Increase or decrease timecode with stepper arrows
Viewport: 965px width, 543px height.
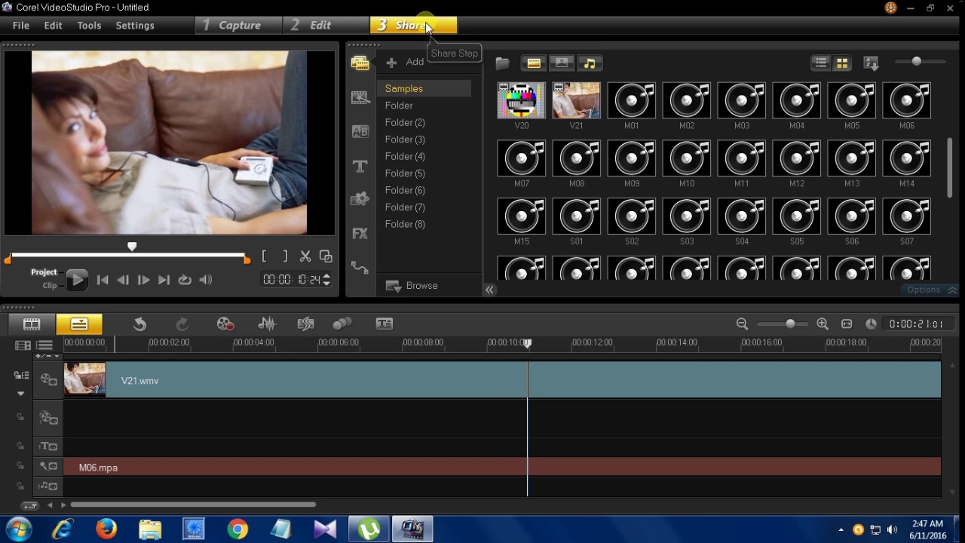(x=326, y=280)
